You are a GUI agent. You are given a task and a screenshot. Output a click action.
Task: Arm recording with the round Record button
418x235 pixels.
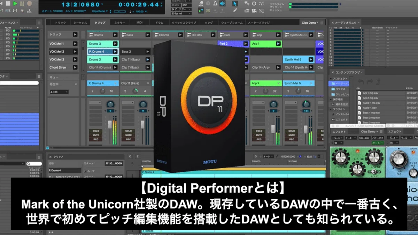pyautogui.click(x=30, y=4)
